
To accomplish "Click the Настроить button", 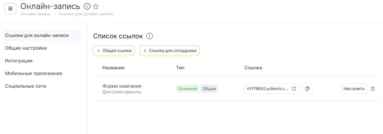I will point(354,89).
